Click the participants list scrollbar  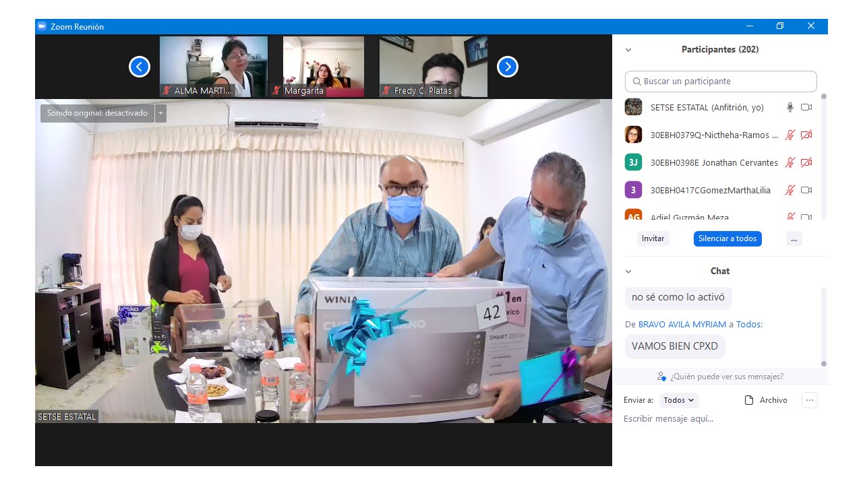(x=824, y=155)
